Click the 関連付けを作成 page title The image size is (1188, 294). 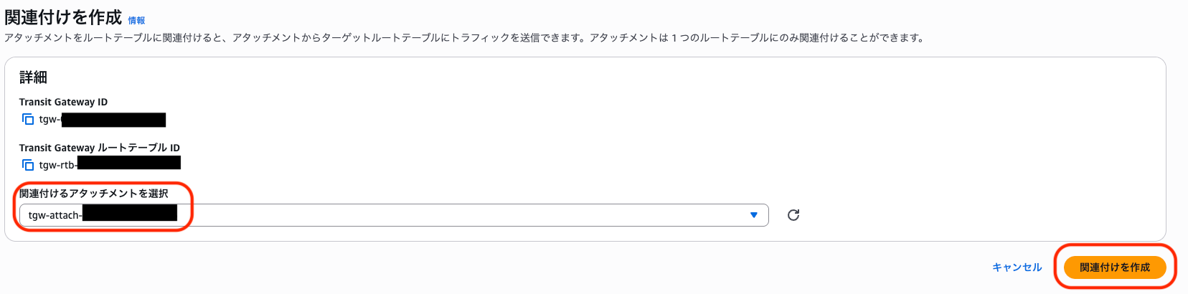63,17
